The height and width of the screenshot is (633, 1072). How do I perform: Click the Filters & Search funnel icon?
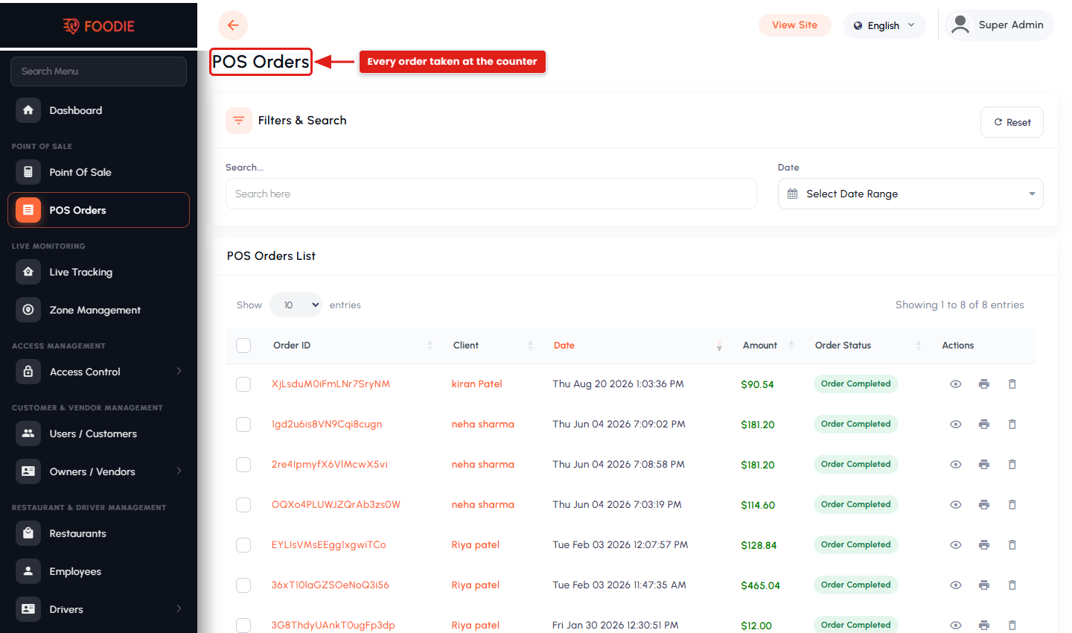239,121
